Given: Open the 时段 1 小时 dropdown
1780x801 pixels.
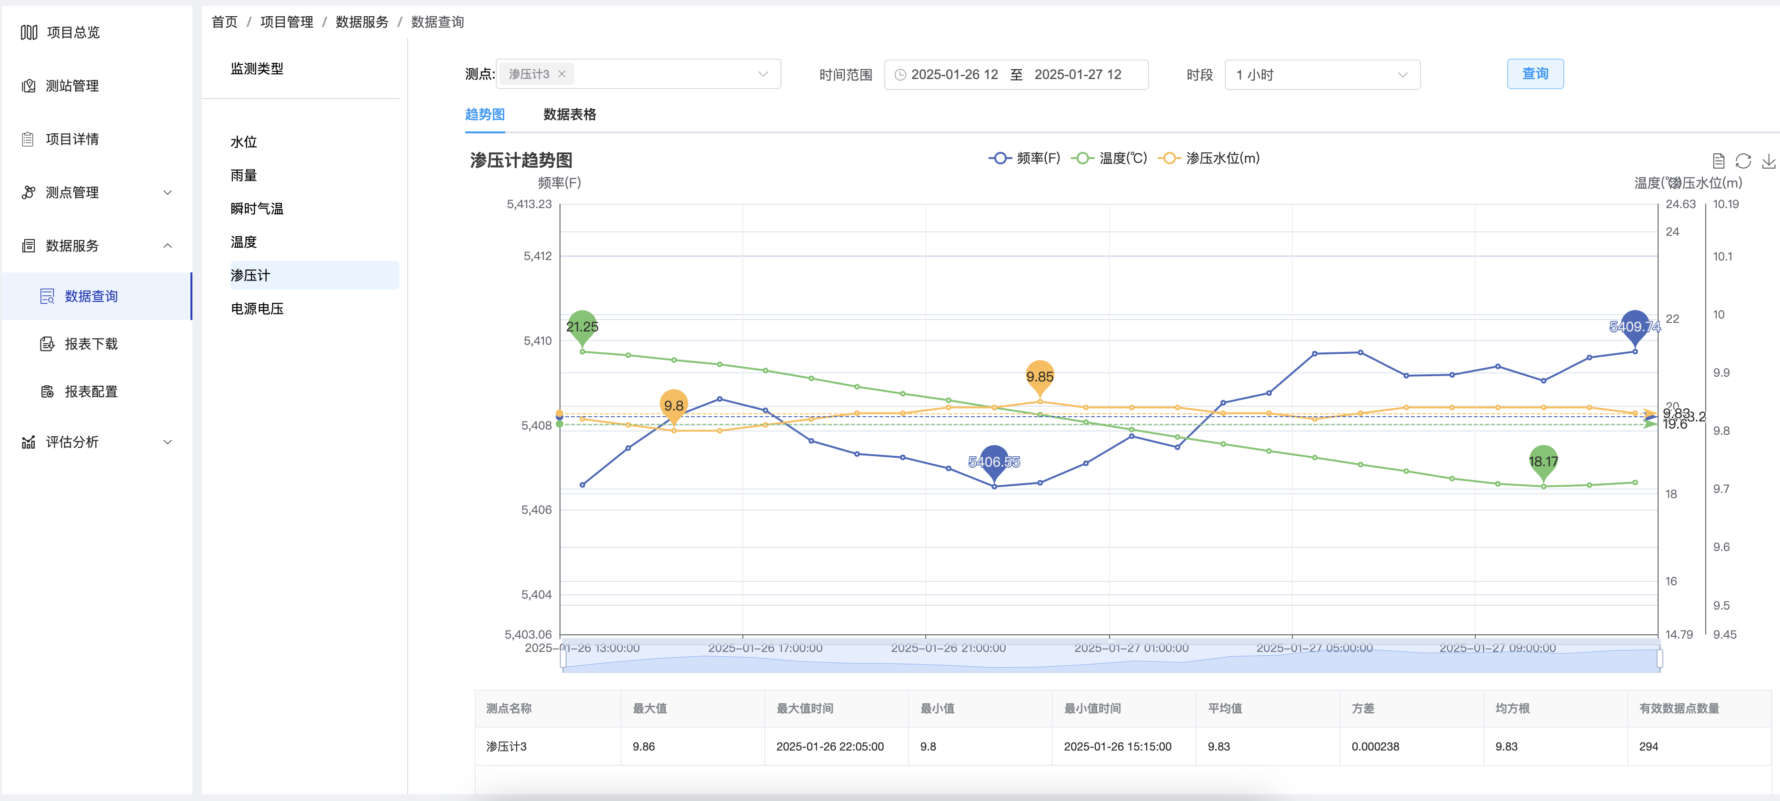Looking at the screenshot, I should (x=1322, y=75).
